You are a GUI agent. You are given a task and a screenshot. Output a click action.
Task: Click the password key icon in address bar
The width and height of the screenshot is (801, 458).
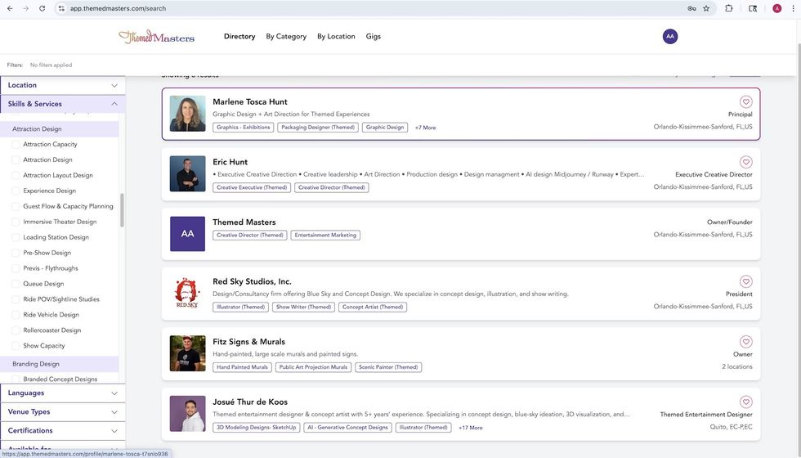point(691,9)
